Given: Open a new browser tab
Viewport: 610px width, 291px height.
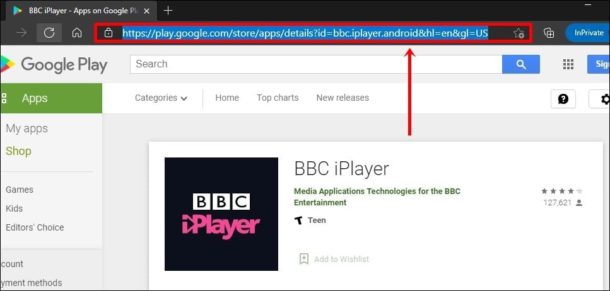Looking at the screenshot, I should coord(168,11).
